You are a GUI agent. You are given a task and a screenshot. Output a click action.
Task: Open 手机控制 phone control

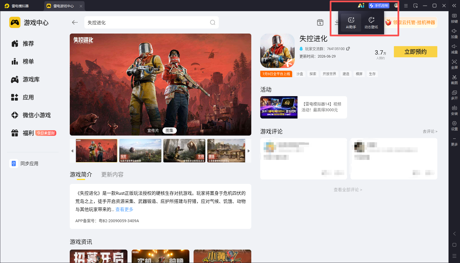click(379, 6)
